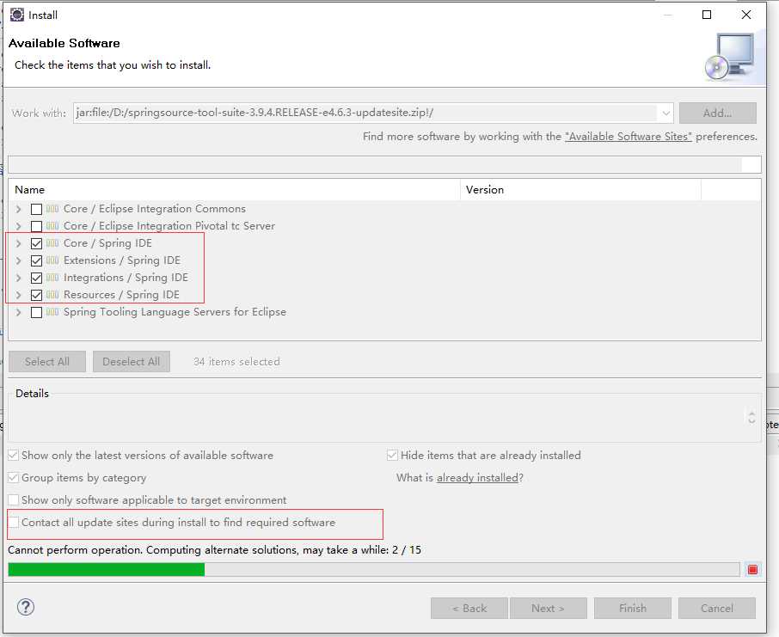Stop the operation with the red square button

752,569
